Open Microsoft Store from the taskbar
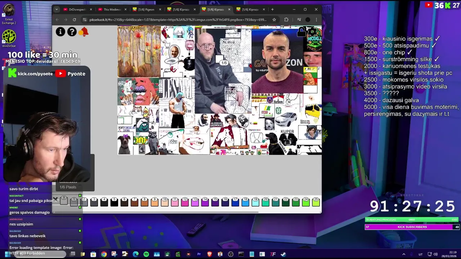461x259 pixels. point(93,254)
